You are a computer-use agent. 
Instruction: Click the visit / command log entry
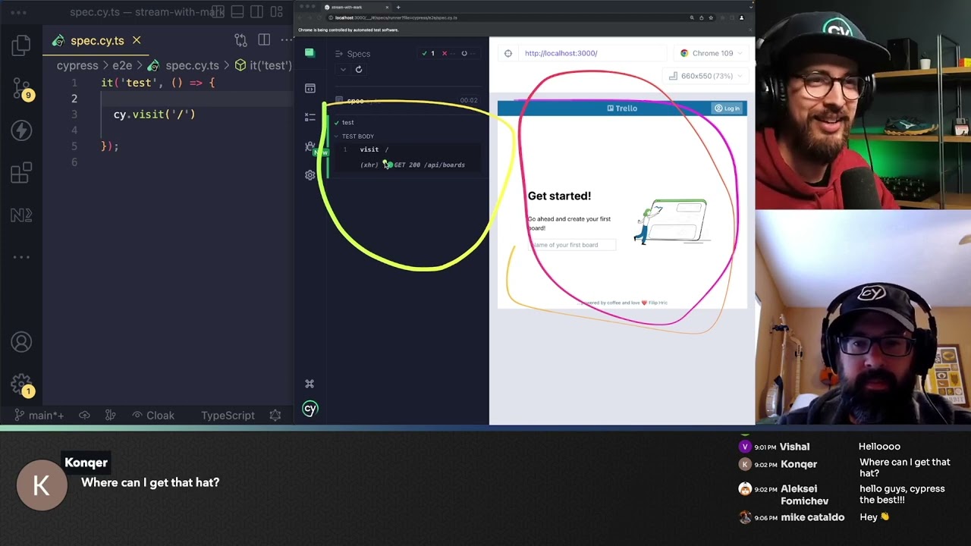(x=407, y=149)
